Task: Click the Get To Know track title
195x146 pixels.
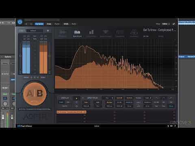Action: pyautogui.click(x=160, y=30)
